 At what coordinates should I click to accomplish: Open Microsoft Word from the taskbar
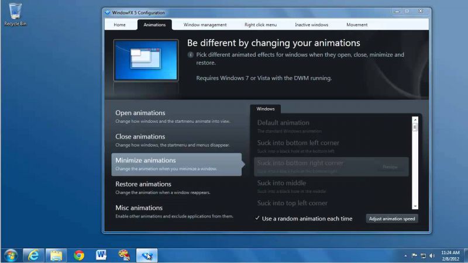pos(101,255)
